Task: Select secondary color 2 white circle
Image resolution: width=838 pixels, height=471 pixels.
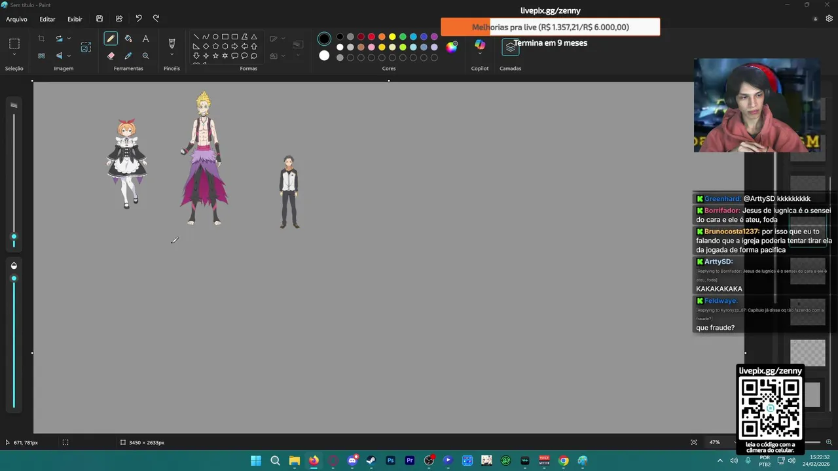Action: pos(324,56)
